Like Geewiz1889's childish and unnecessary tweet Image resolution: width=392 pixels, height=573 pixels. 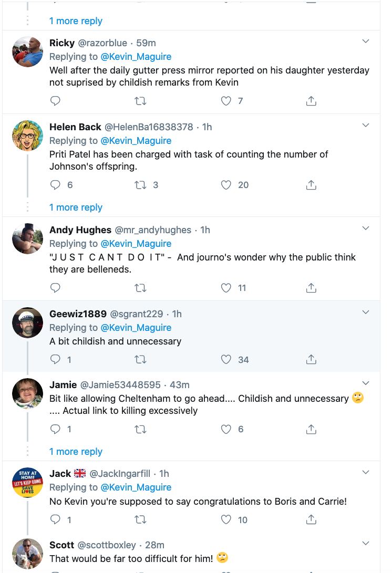coord(226,360)
